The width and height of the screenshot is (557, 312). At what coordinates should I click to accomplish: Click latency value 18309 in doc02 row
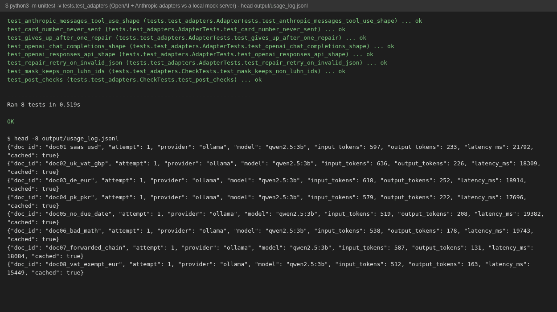pos(528,164)
